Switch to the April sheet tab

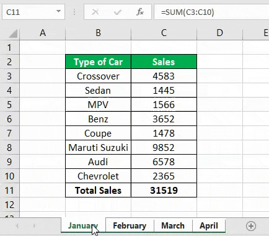point(209,225)
